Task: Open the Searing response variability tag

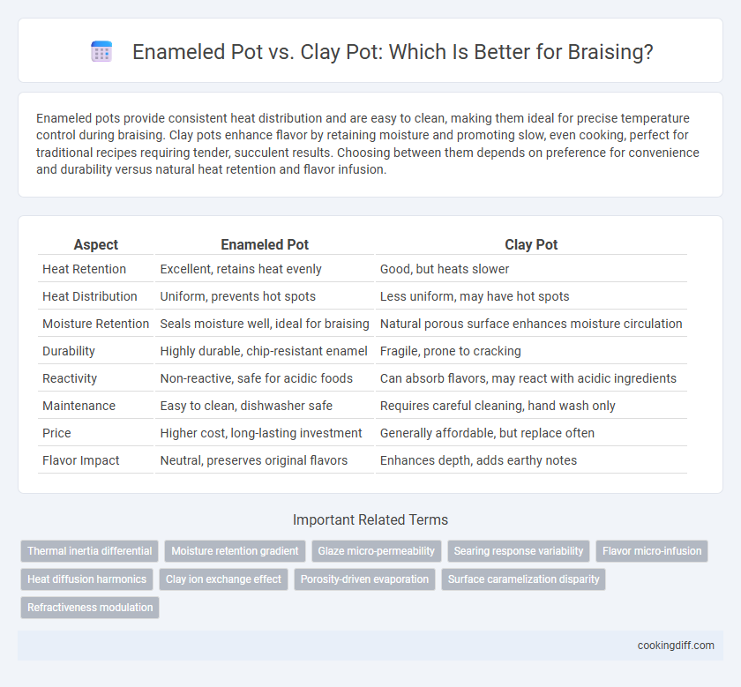Action: [x=519, y=551]
